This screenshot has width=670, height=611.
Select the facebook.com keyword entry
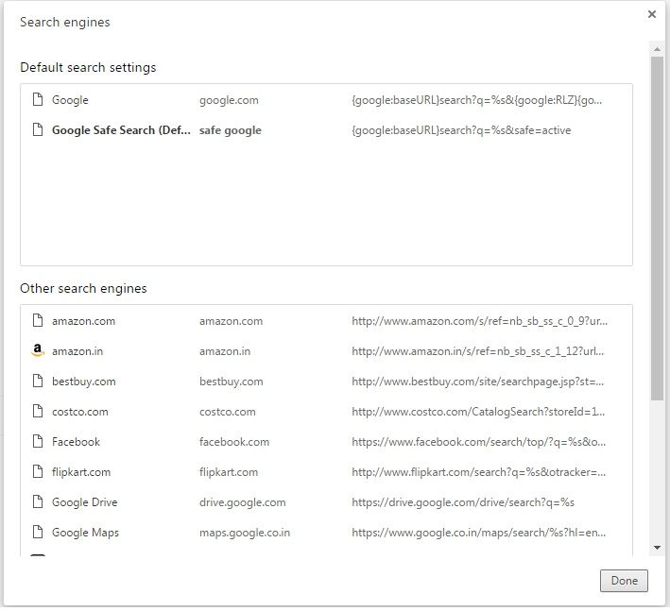pyautogui.click(x=234, y=442)
